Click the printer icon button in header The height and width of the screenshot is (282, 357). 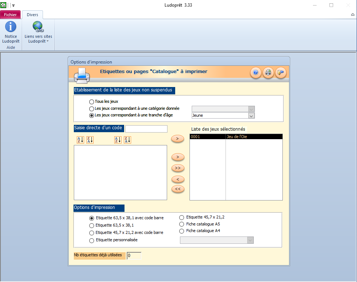point(268,73)
